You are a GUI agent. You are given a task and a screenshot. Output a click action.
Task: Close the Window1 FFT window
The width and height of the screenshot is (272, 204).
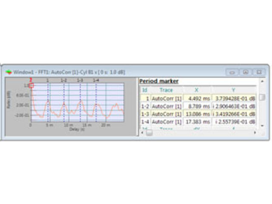(x=259, y=72)
